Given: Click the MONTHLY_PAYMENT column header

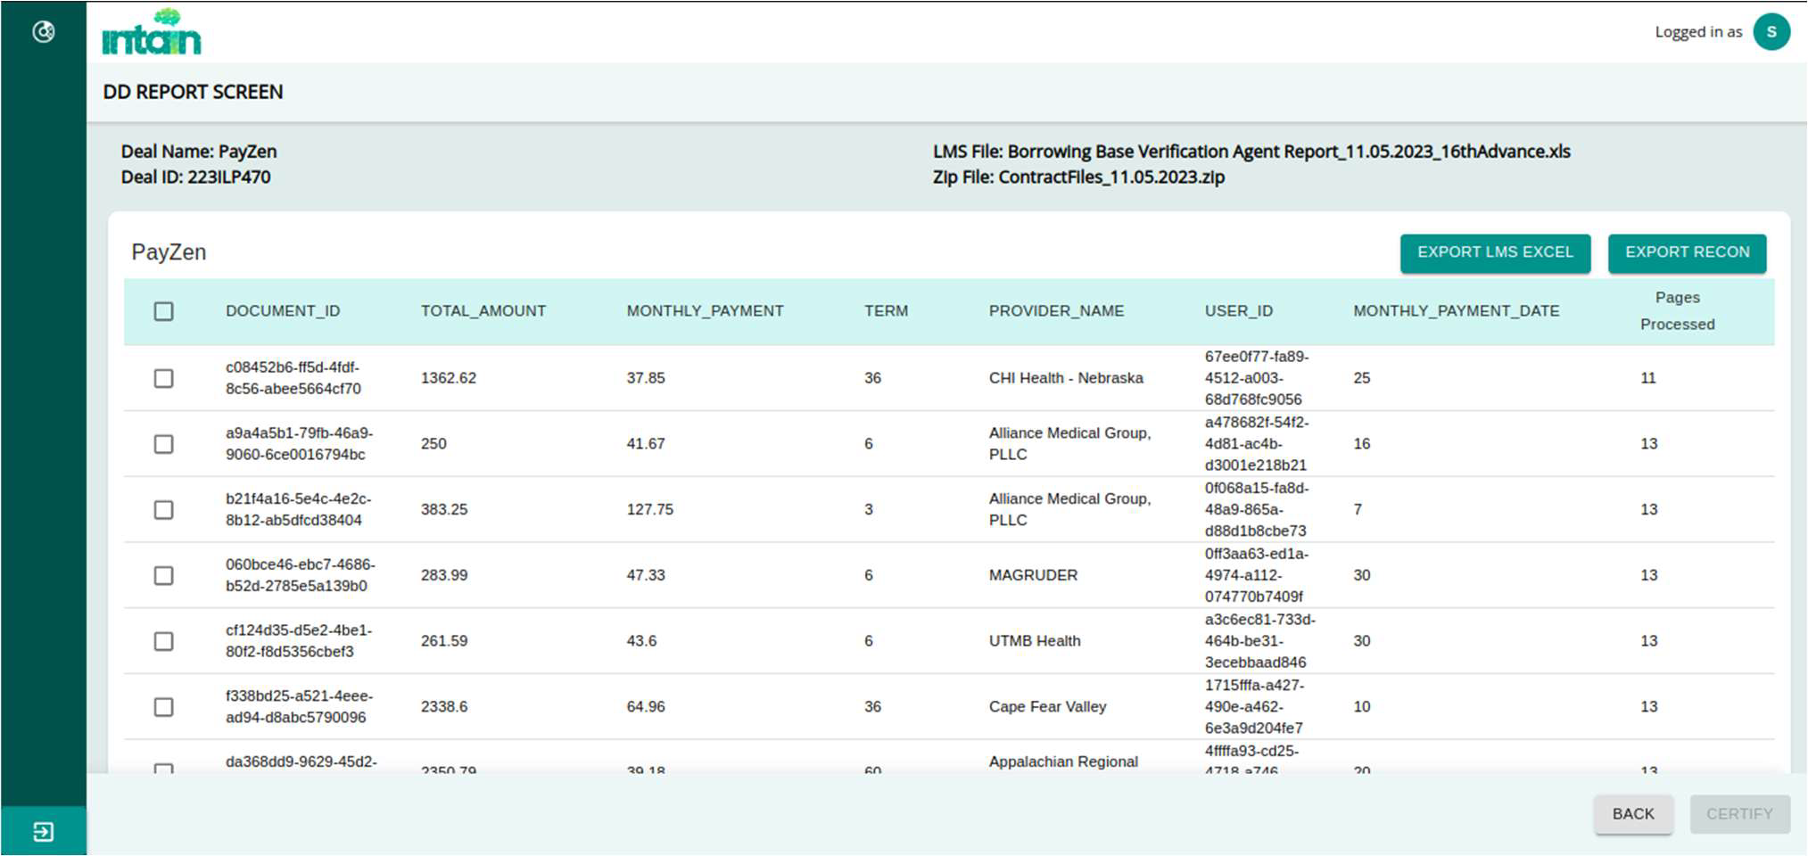Looking at the screenshot, I should click(705, 311).
